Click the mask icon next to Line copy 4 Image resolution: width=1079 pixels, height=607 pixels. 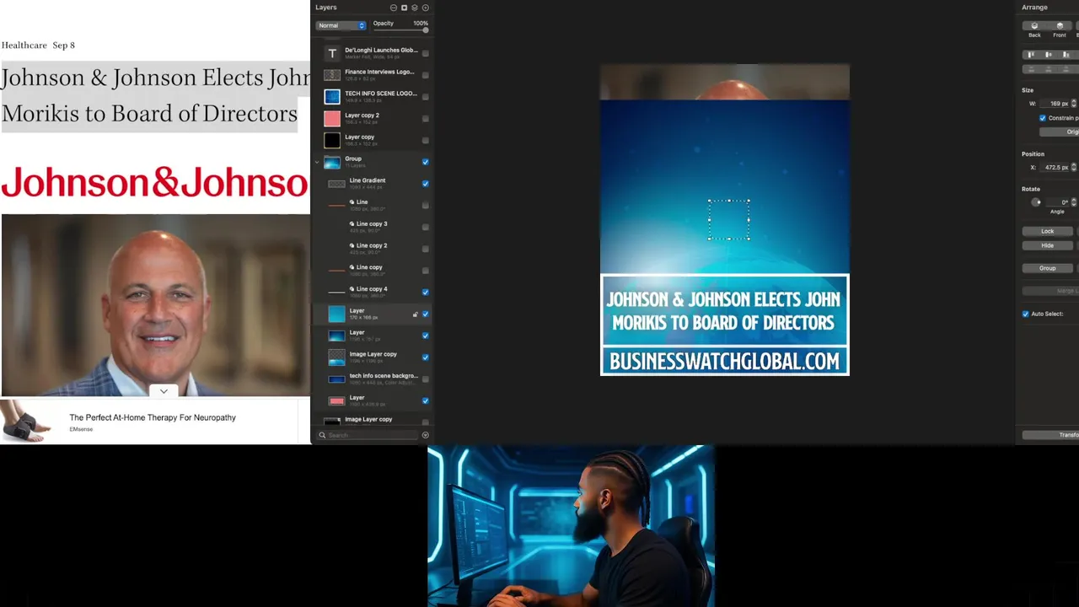pyautogui.click(x=352, y=289)
